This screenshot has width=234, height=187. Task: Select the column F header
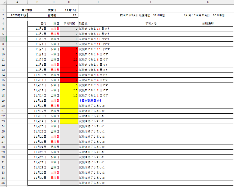[151, 2]
